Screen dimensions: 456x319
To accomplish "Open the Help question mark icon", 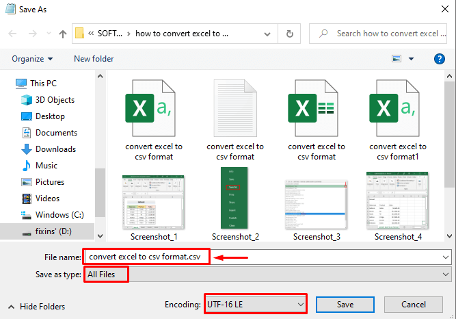I will [440, 59].
